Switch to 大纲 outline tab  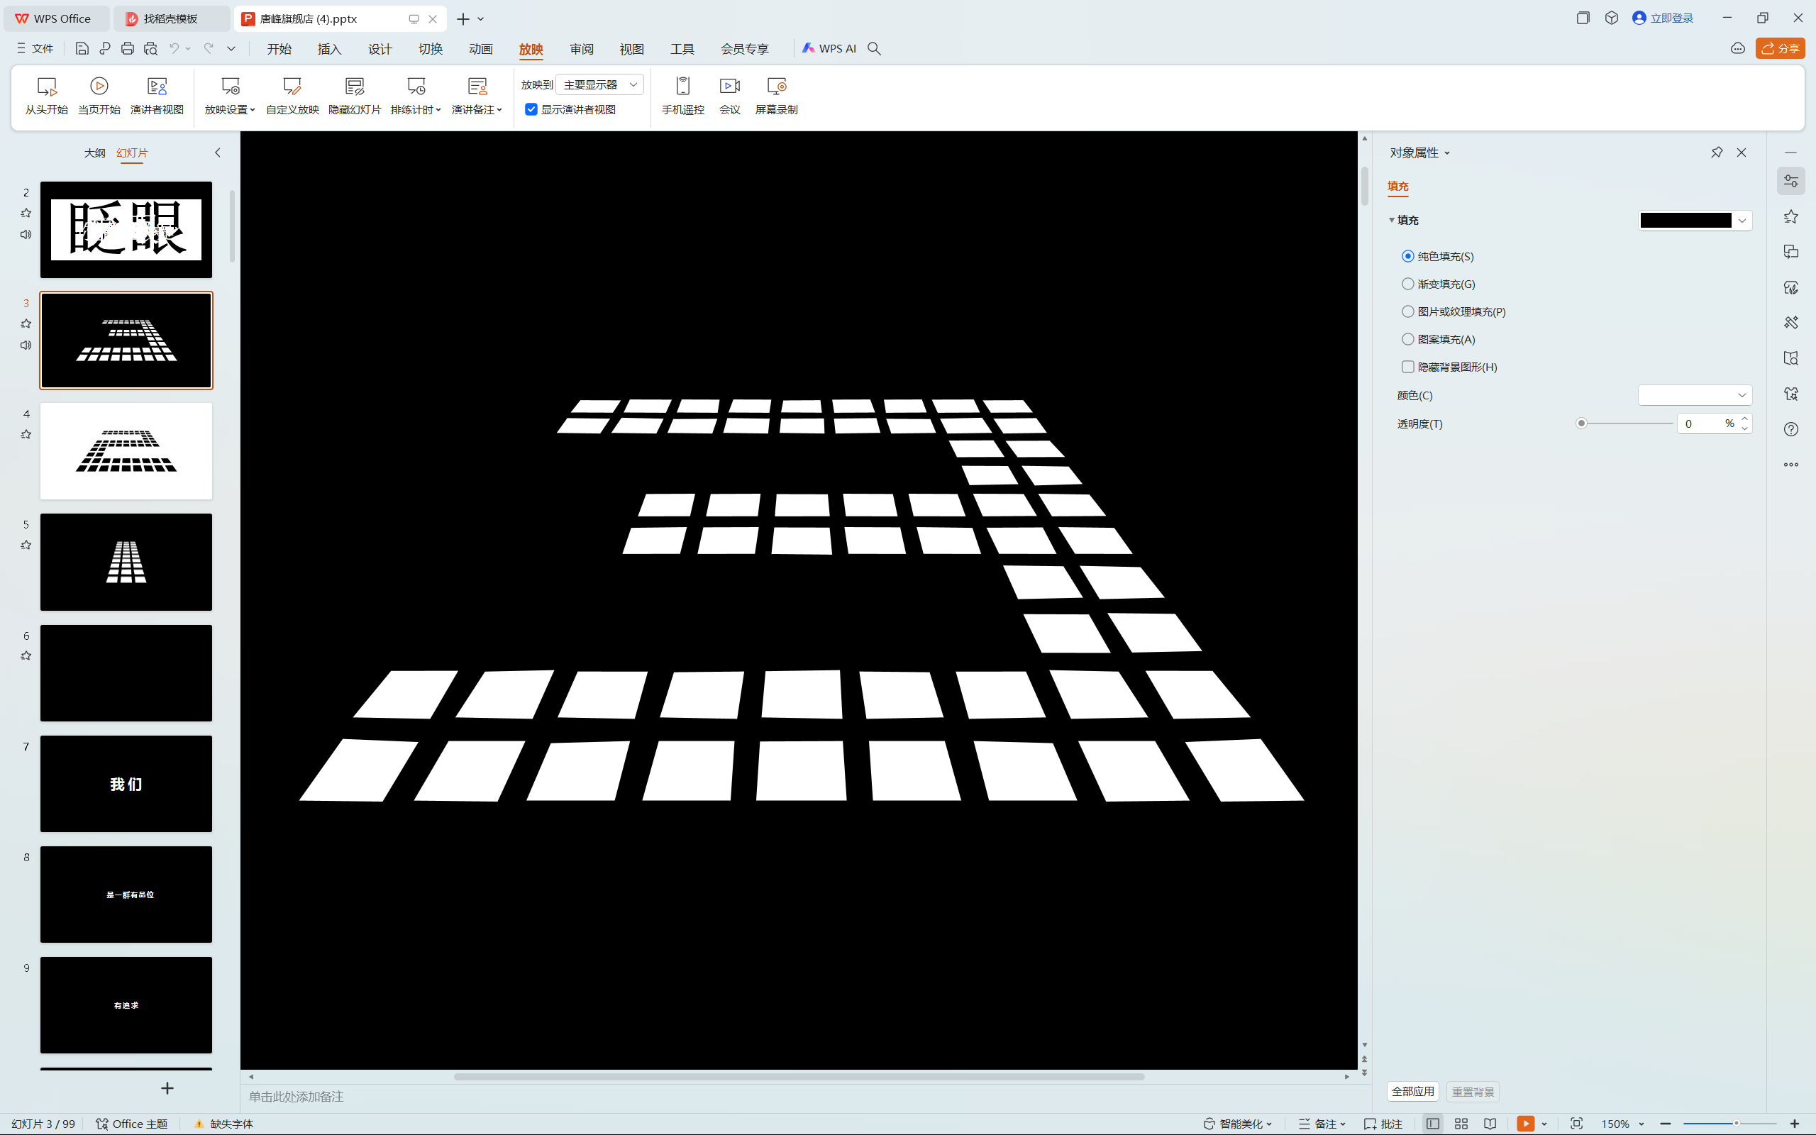coord(94,153)
